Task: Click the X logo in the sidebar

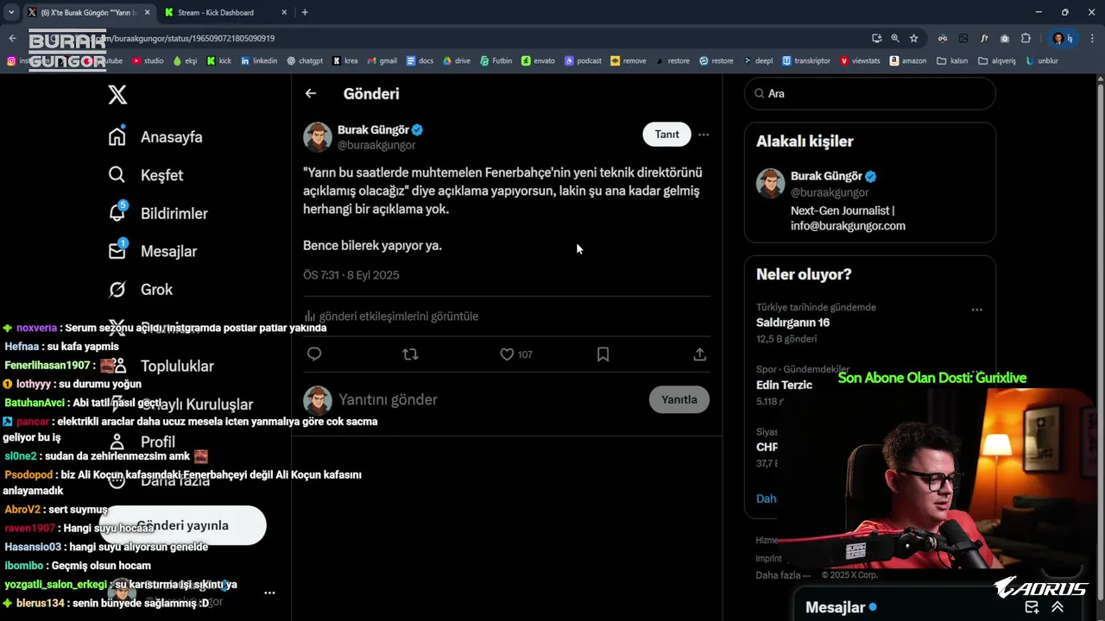Action: [117, 95]
